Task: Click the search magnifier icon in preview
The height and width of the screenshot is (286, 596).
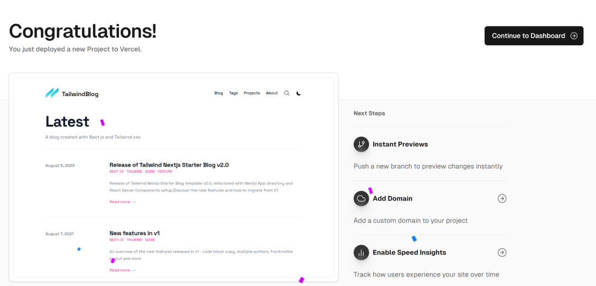Action: [286, 93]
